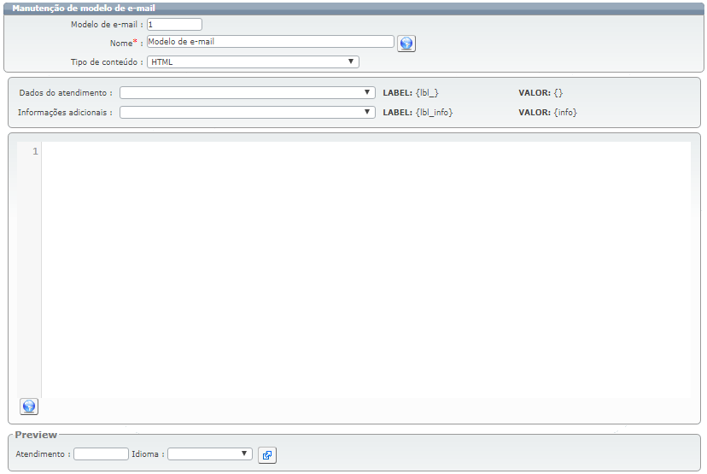Click into the Nome text field
Screen dimensions: 707x474
pos(271,42)
